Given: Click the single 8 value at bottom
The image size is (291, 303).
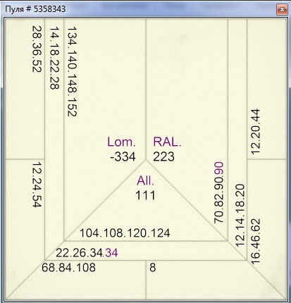Looking at the screenshot, I should point(153,268).
